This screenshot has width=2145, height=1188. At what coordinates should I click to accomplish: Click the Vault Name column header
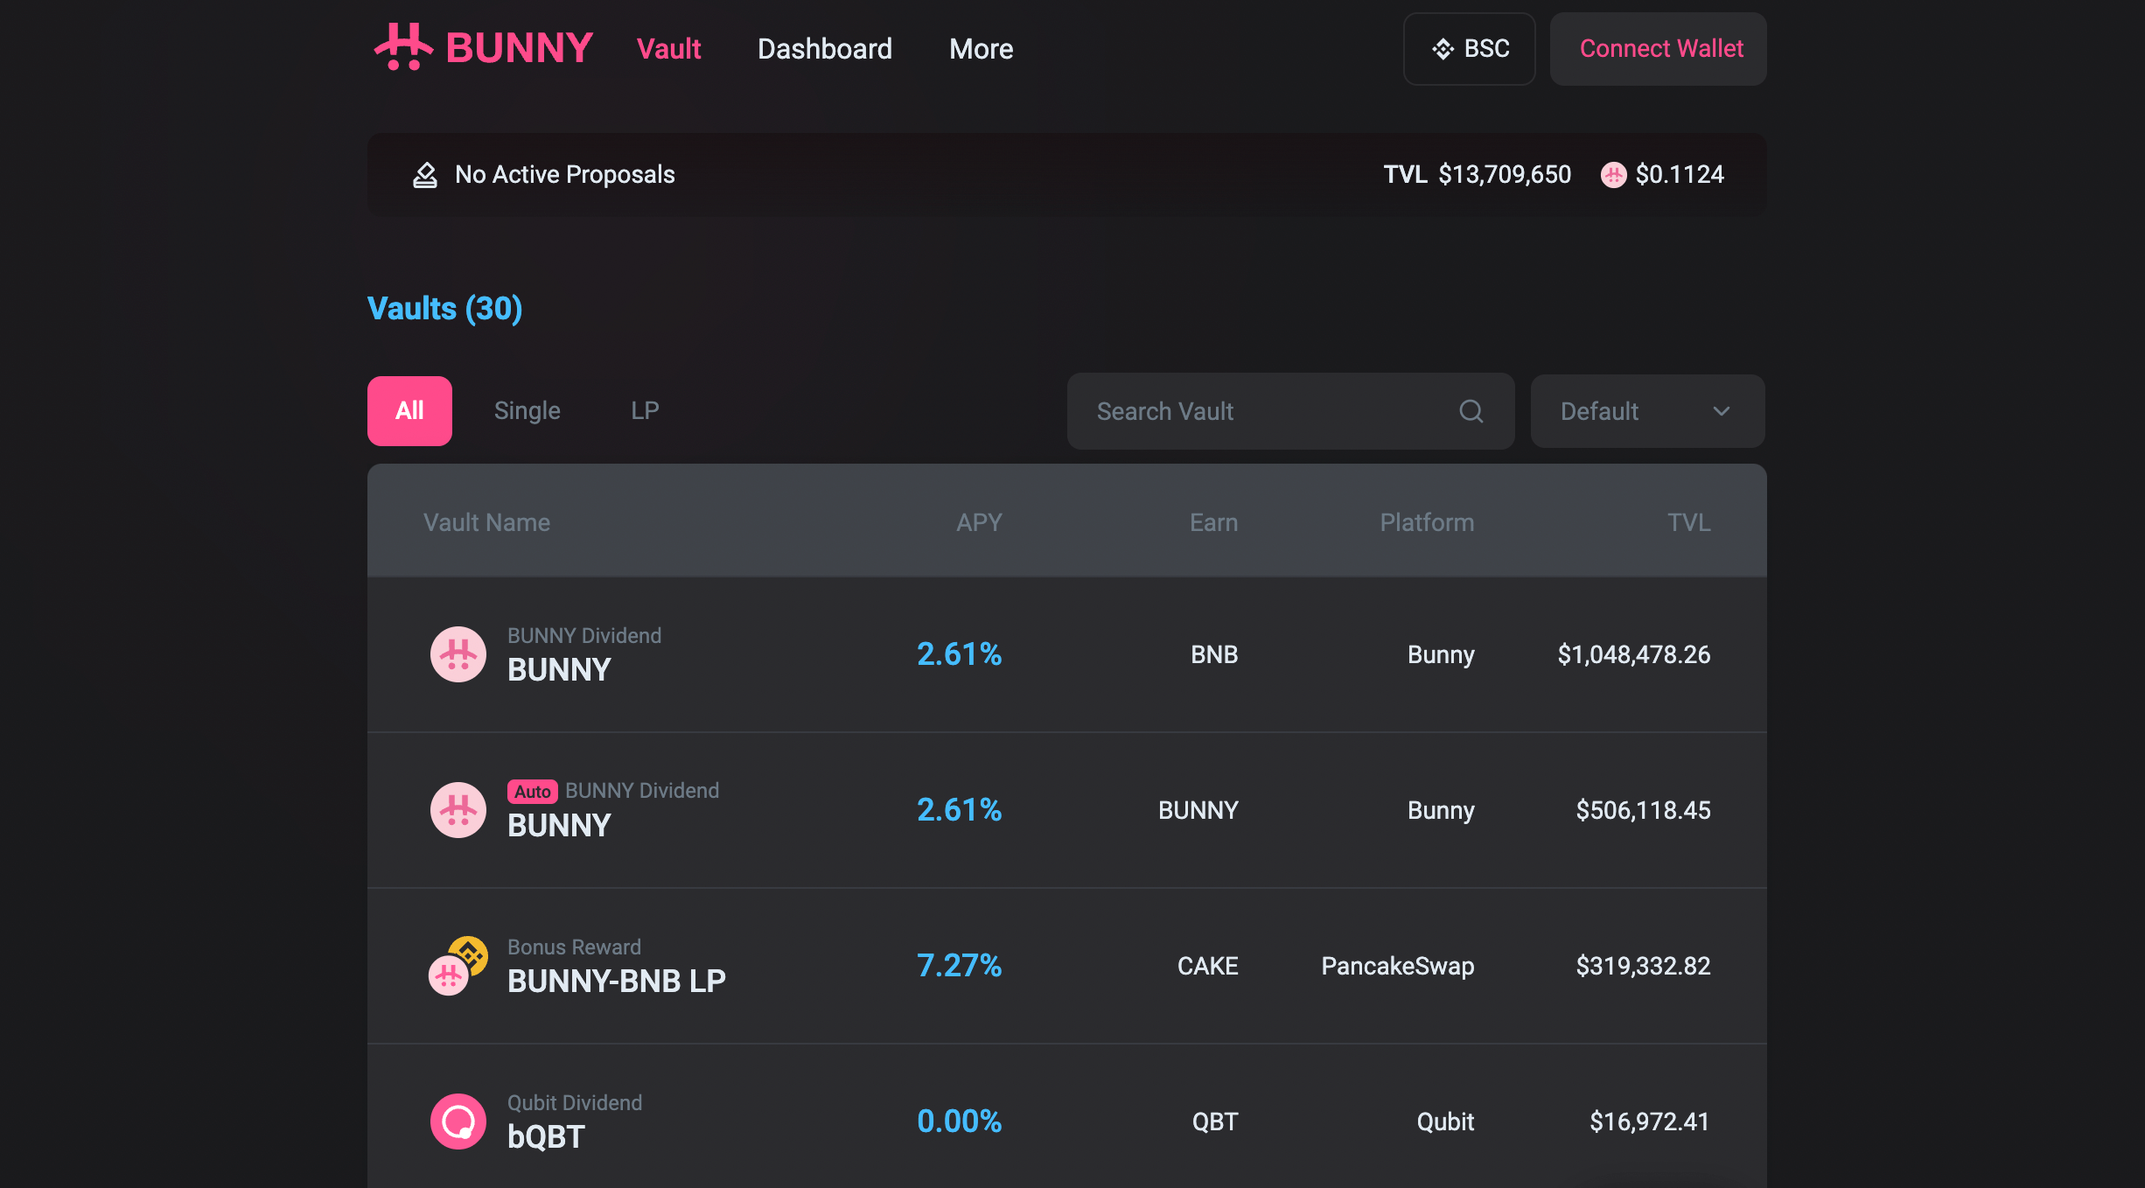(487, 522)
